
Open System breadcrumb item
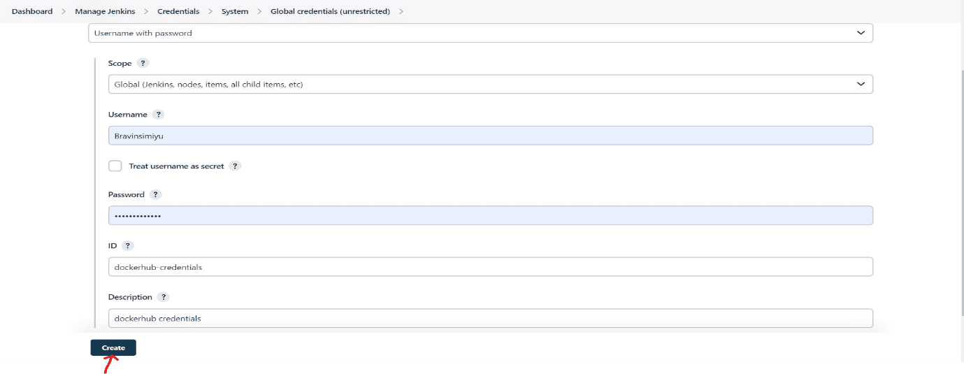pyautogui.click(x=235, y=11)
